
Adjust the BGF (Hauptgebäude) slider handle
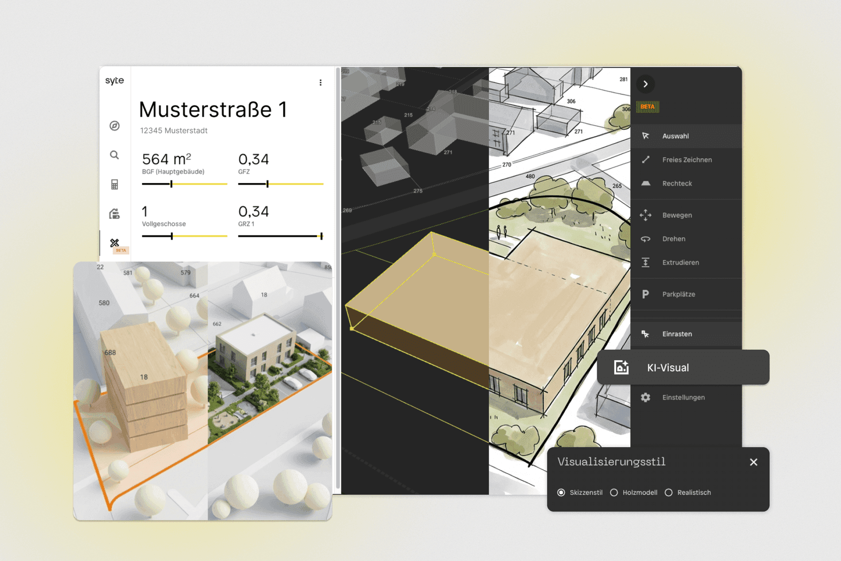click(x=171, y=184)
